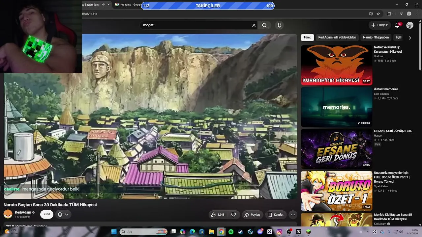Open Steam from taskbar
422x237 pixels.
(x=241, y=232)
